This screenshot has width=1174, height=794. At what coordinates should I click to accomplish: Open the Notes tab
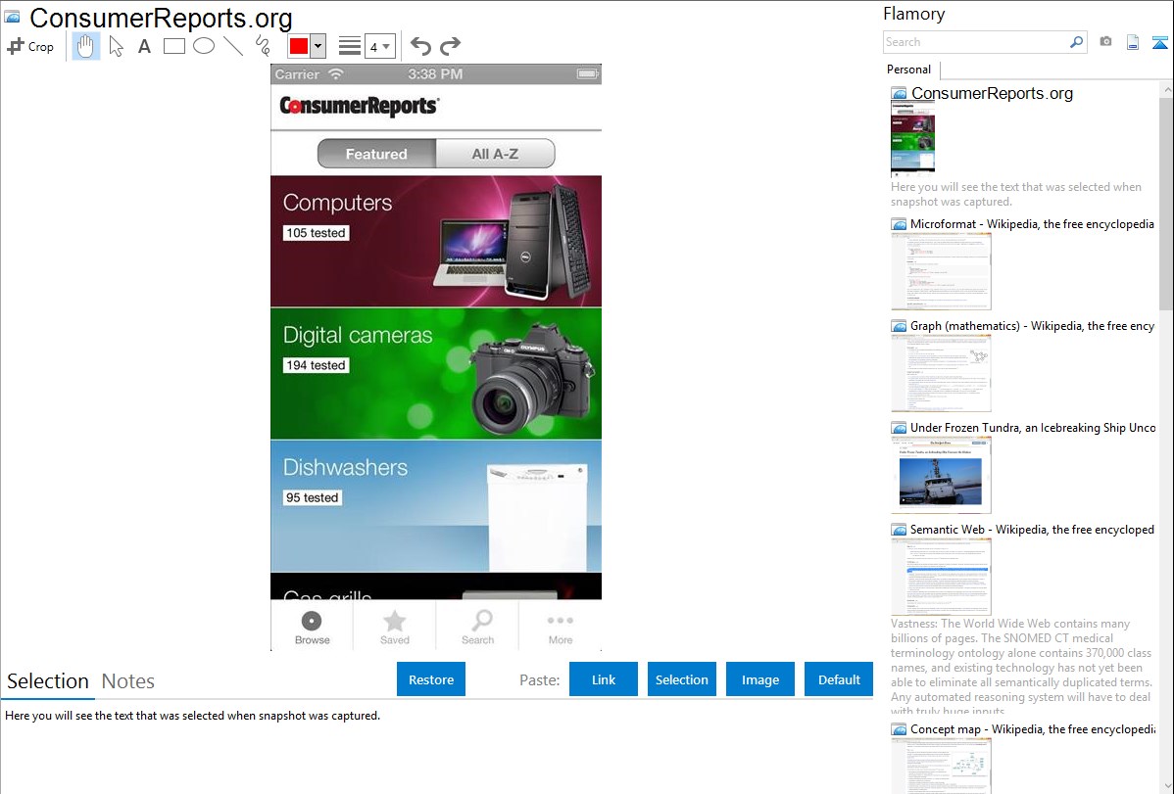pyautogui.click(x=128, y=681)
